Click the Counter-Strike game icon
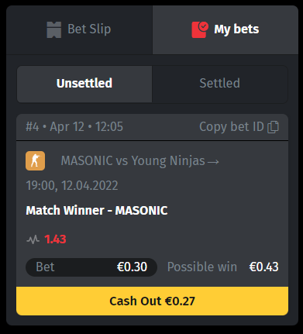This screenshot has width=303, height=334. (35, 160)
